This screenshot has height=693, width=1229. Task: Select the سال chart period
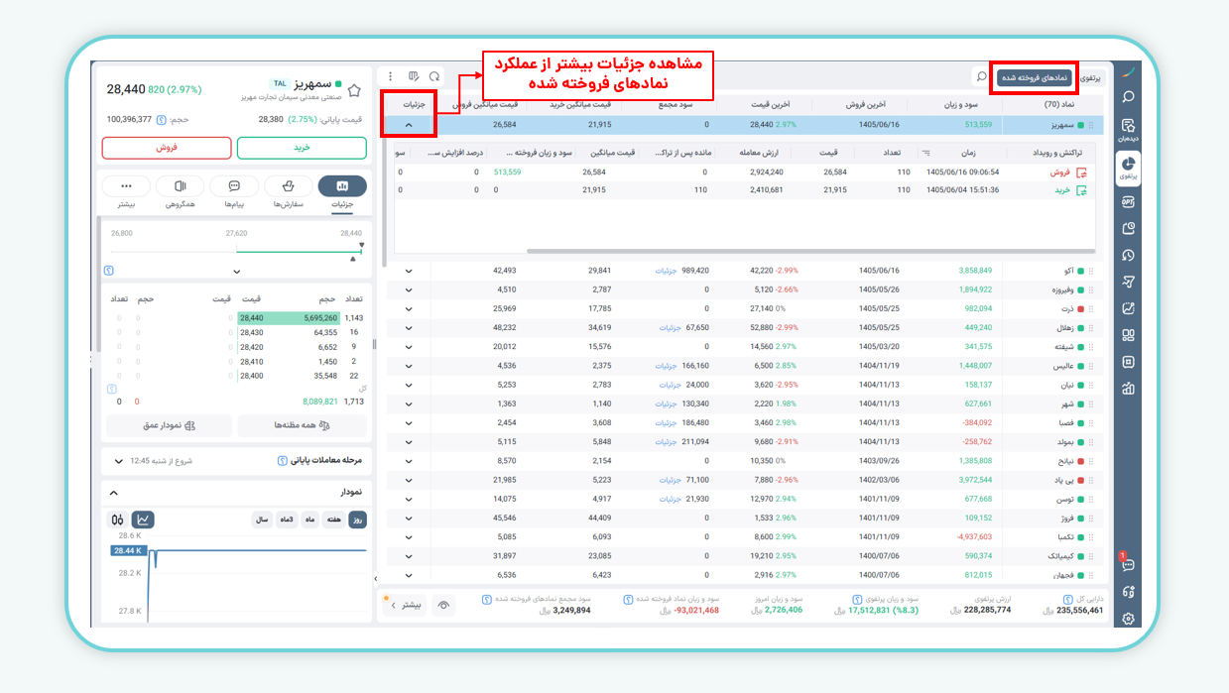coord(262,520)
